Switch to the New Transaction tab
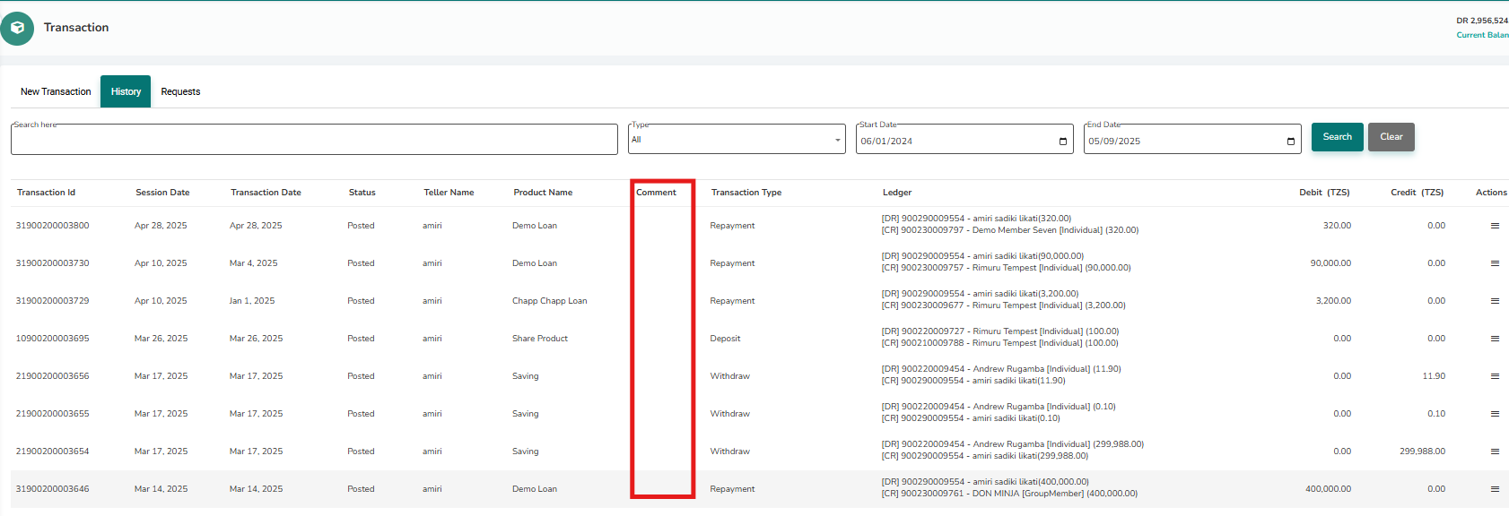 [56, 91]
